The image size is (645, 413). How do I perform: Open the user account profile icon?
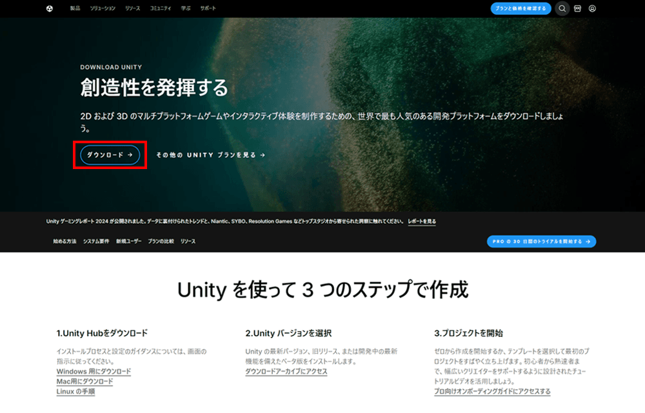[x=592, y=8]
